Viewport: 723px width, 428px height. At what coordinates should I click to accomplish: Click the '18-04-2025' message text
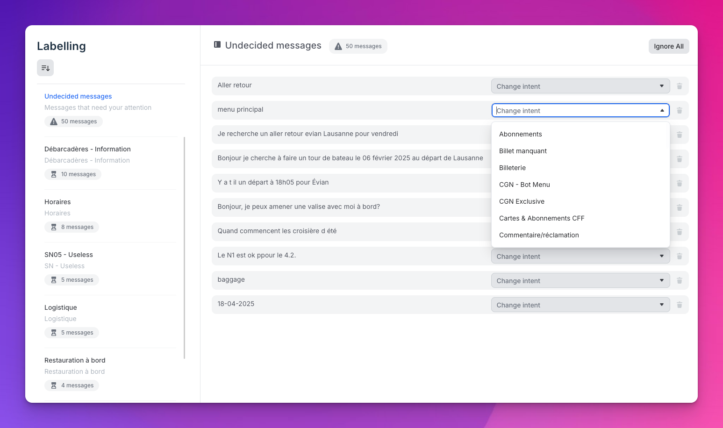[x=236, y=304]
